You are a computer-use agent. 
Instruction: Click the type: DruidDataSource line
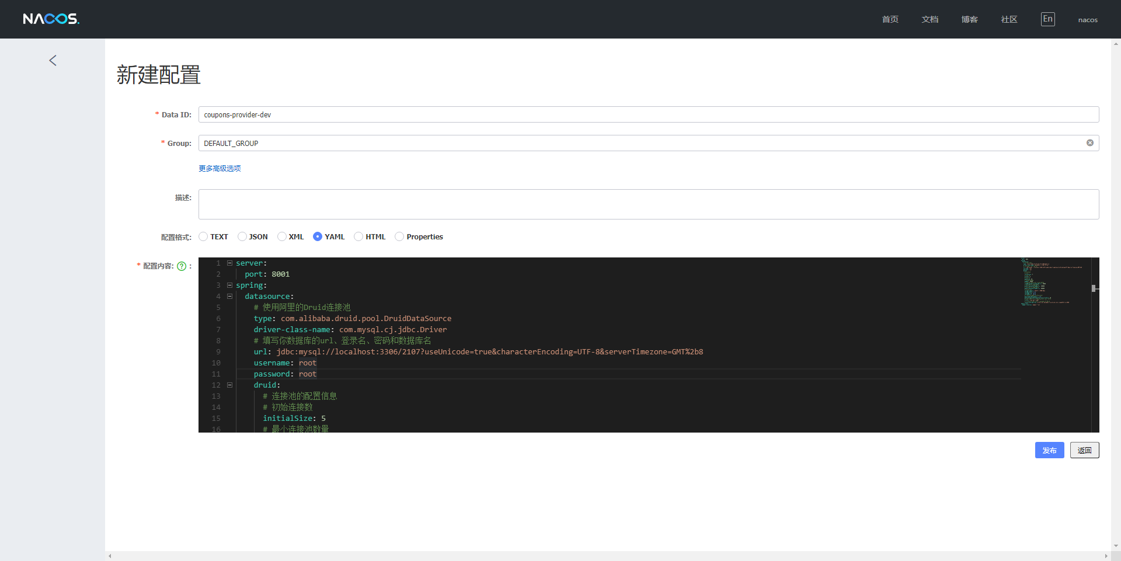353,319
